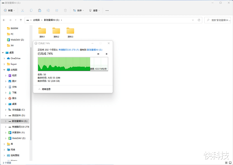Collapse details via 简略信息

tap(45, 89)
